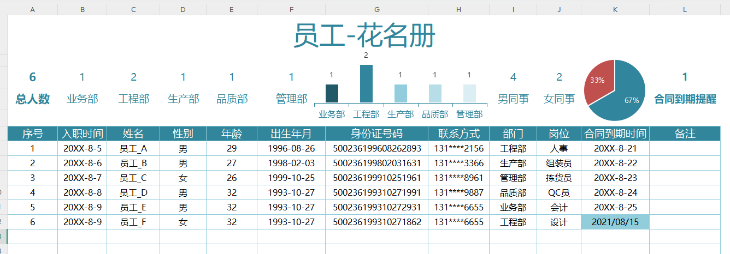Click the 会计 position cell
Viewport: 730px width, 254px height.
pyautogui.click(x=559, y=207)
